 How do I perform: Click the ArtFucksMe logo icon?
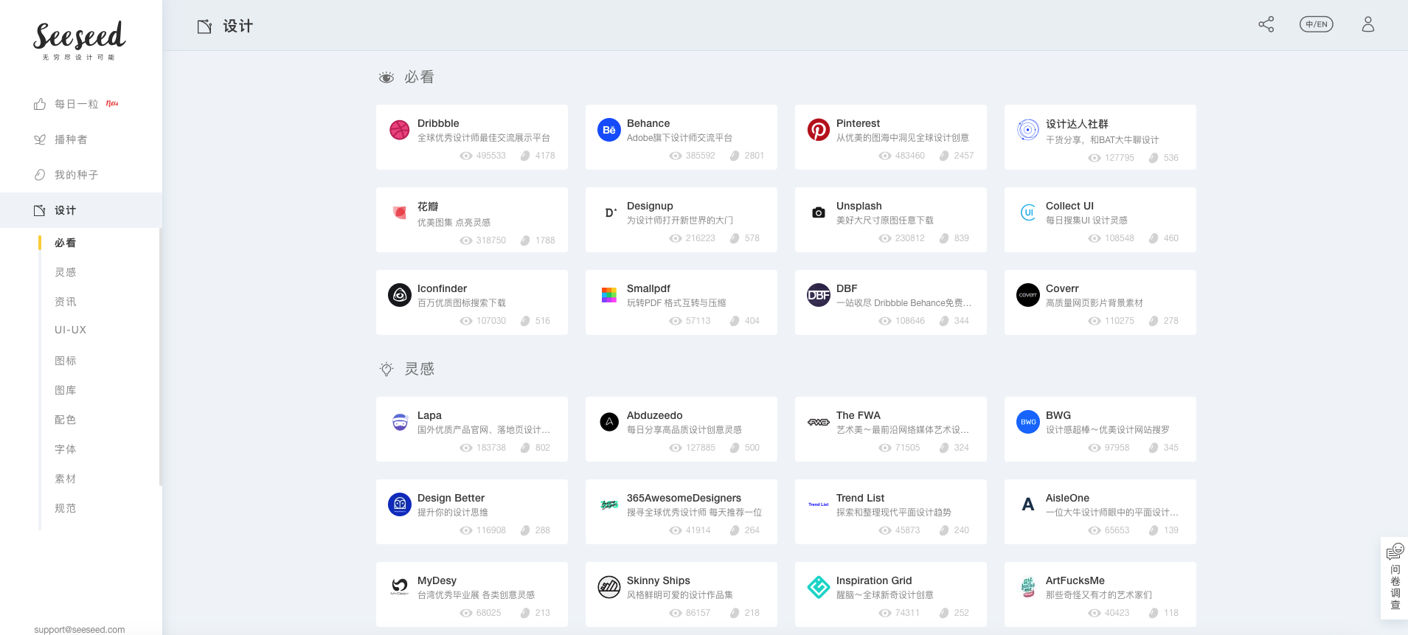pyautogui.click(x=1028, y=587)
